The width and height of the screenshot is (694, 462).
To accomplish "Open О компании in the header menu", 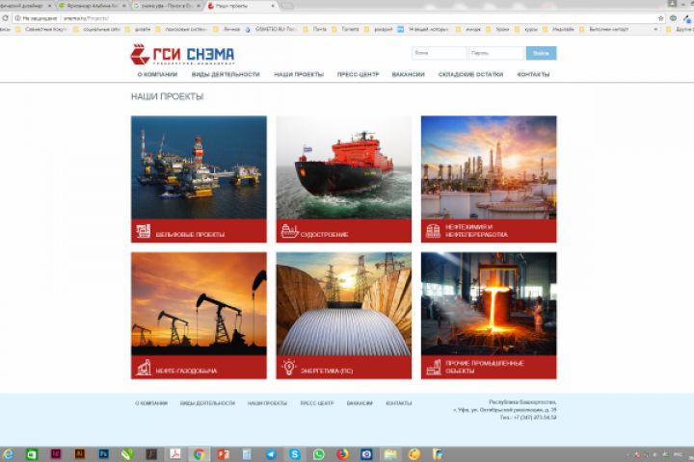I will 157,74.
